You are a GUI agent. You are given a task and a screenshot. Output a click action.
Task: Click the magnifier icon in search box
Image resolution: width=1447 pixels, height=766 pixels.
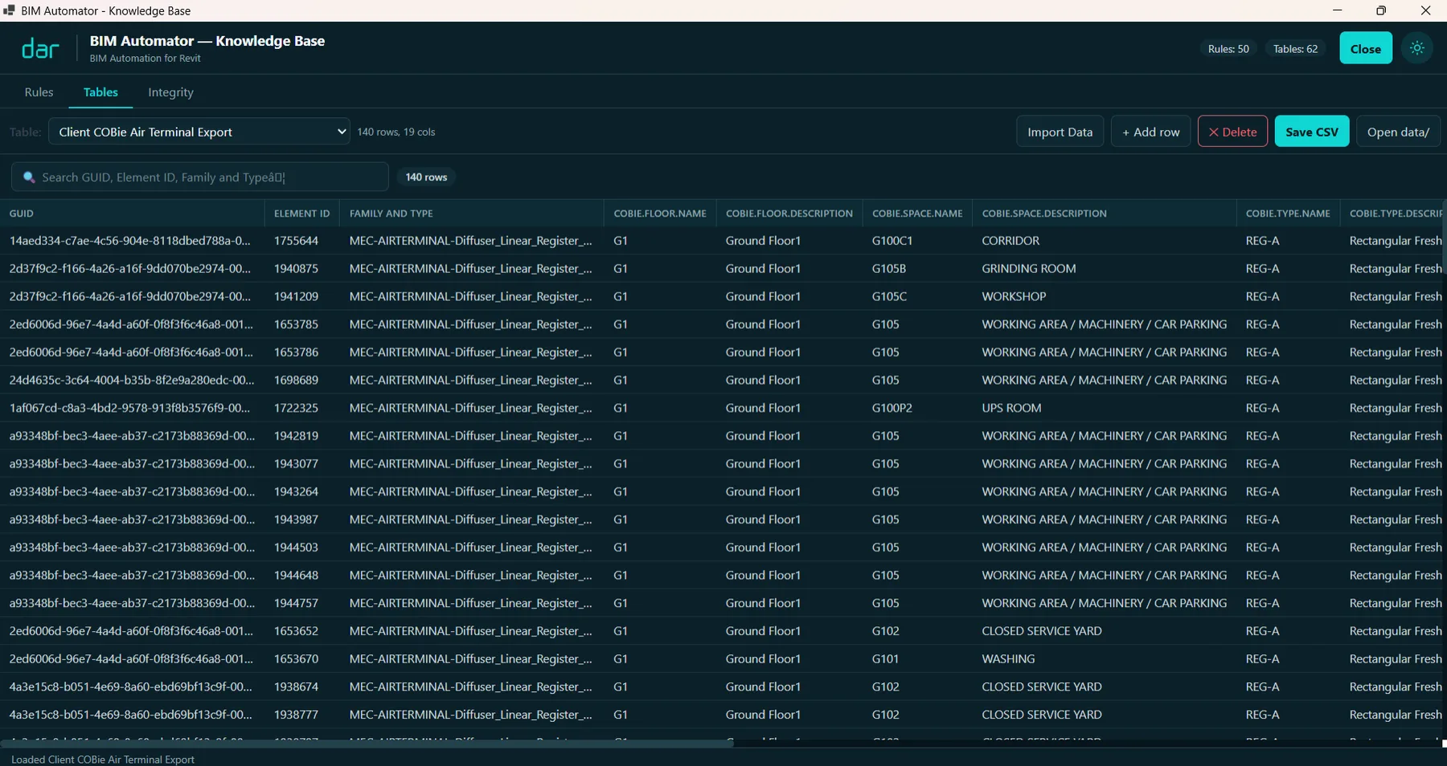pos(29,177)
